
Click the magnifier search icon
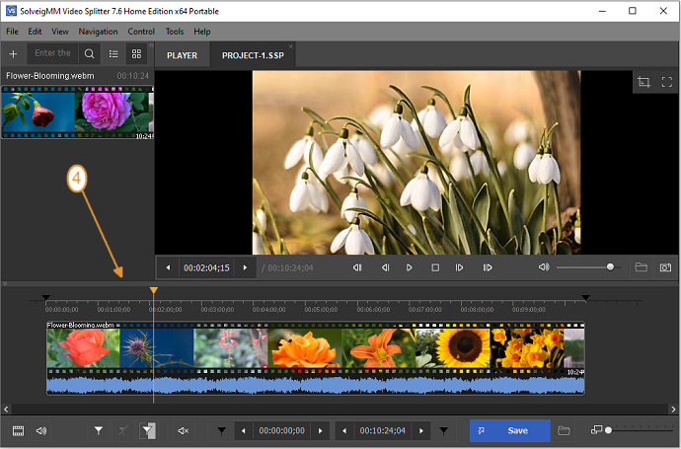click(90, 54)
